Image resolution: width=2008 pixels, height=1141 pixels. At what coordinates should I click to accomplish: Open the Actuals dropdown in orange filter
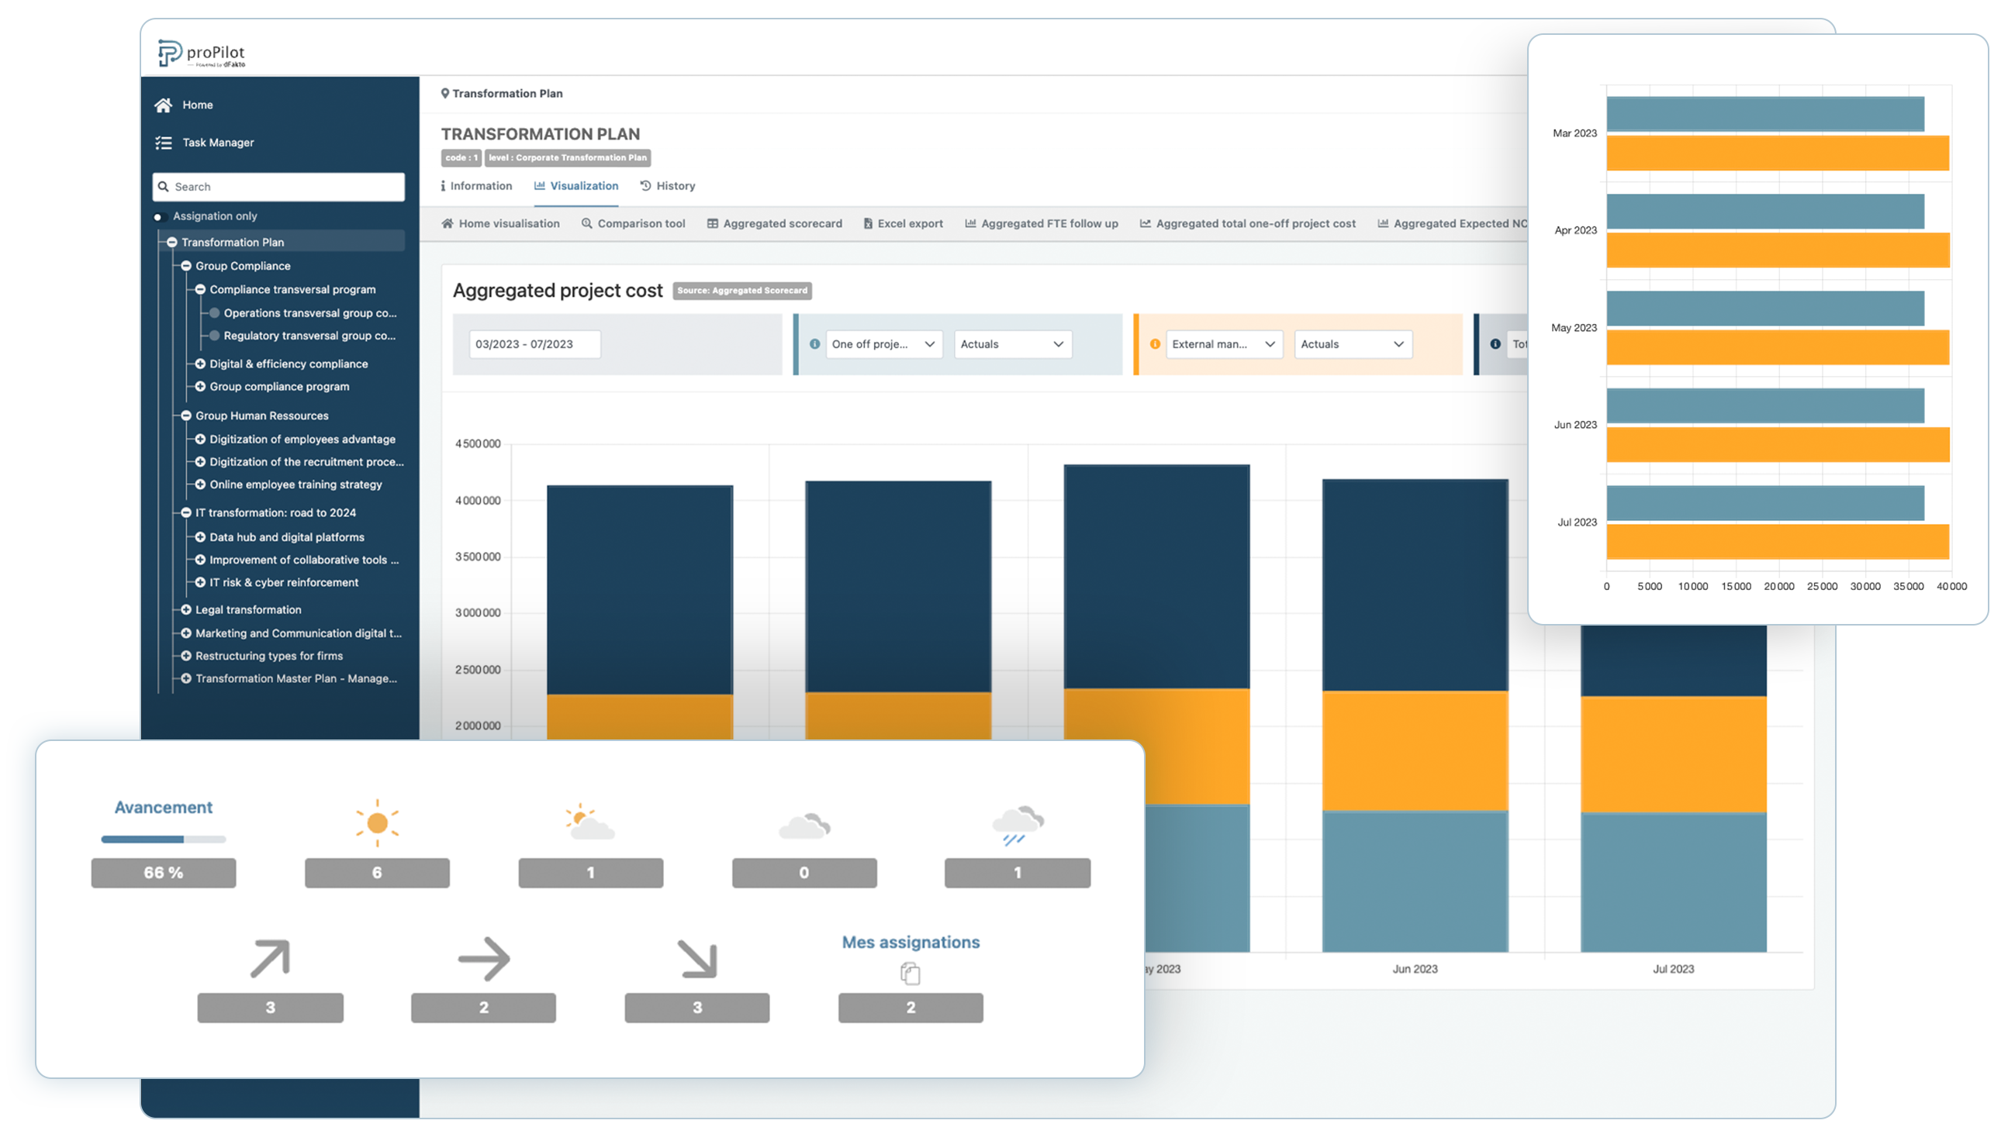click(1353, 344)
